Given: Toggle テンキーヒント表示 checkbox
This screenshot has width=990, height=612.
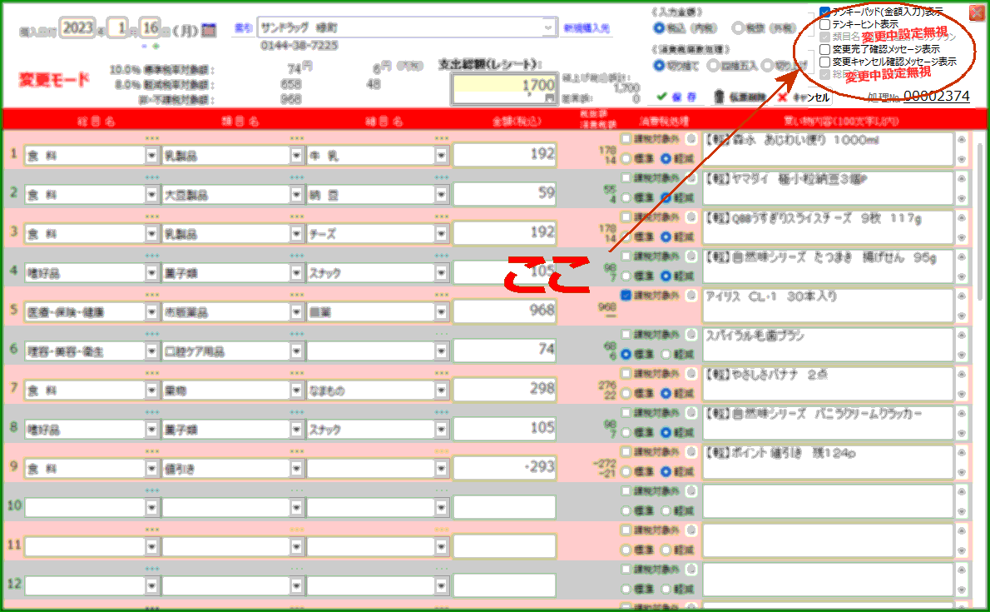Looking at the screenshot, I should [824, 25].
